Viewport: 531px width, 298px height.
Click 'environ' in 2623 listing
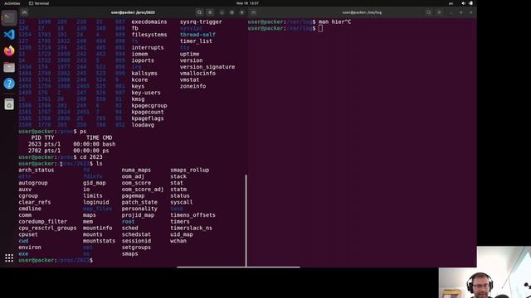[x=30, y=248]
